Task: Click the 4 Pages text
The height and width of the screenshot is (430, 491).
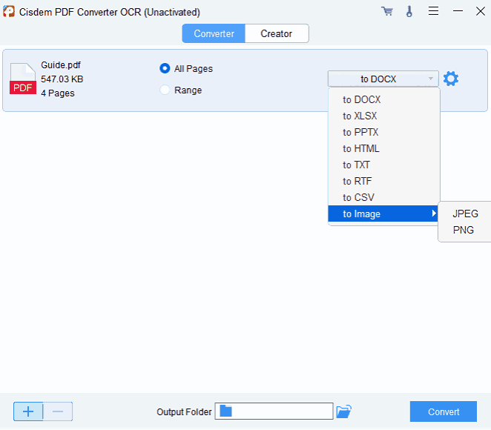Action: click(x=58, y=93)
